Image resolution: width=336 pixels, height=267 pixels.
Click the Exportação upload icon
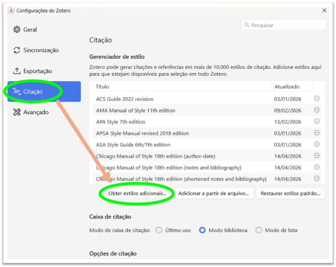click(x=17, y=71)
